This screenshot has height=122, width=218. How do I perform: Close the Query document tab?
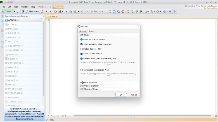click(57, 16)
